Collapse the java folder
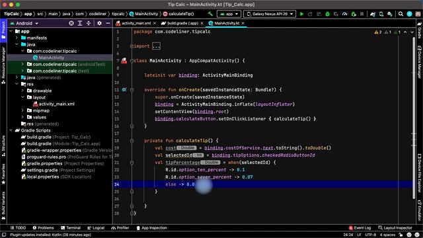Viewport: 423px width, 238px height. click(x=17, y=44)
